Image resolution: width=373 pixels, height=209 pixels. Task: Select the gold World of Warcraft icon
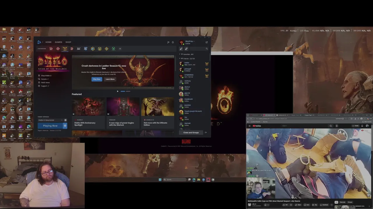coord(100,49)
